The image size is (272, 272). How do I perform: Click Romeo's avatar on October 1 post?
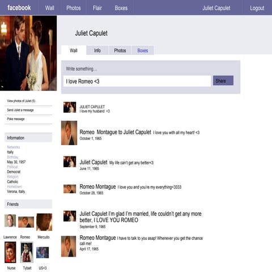coord(69,133)
